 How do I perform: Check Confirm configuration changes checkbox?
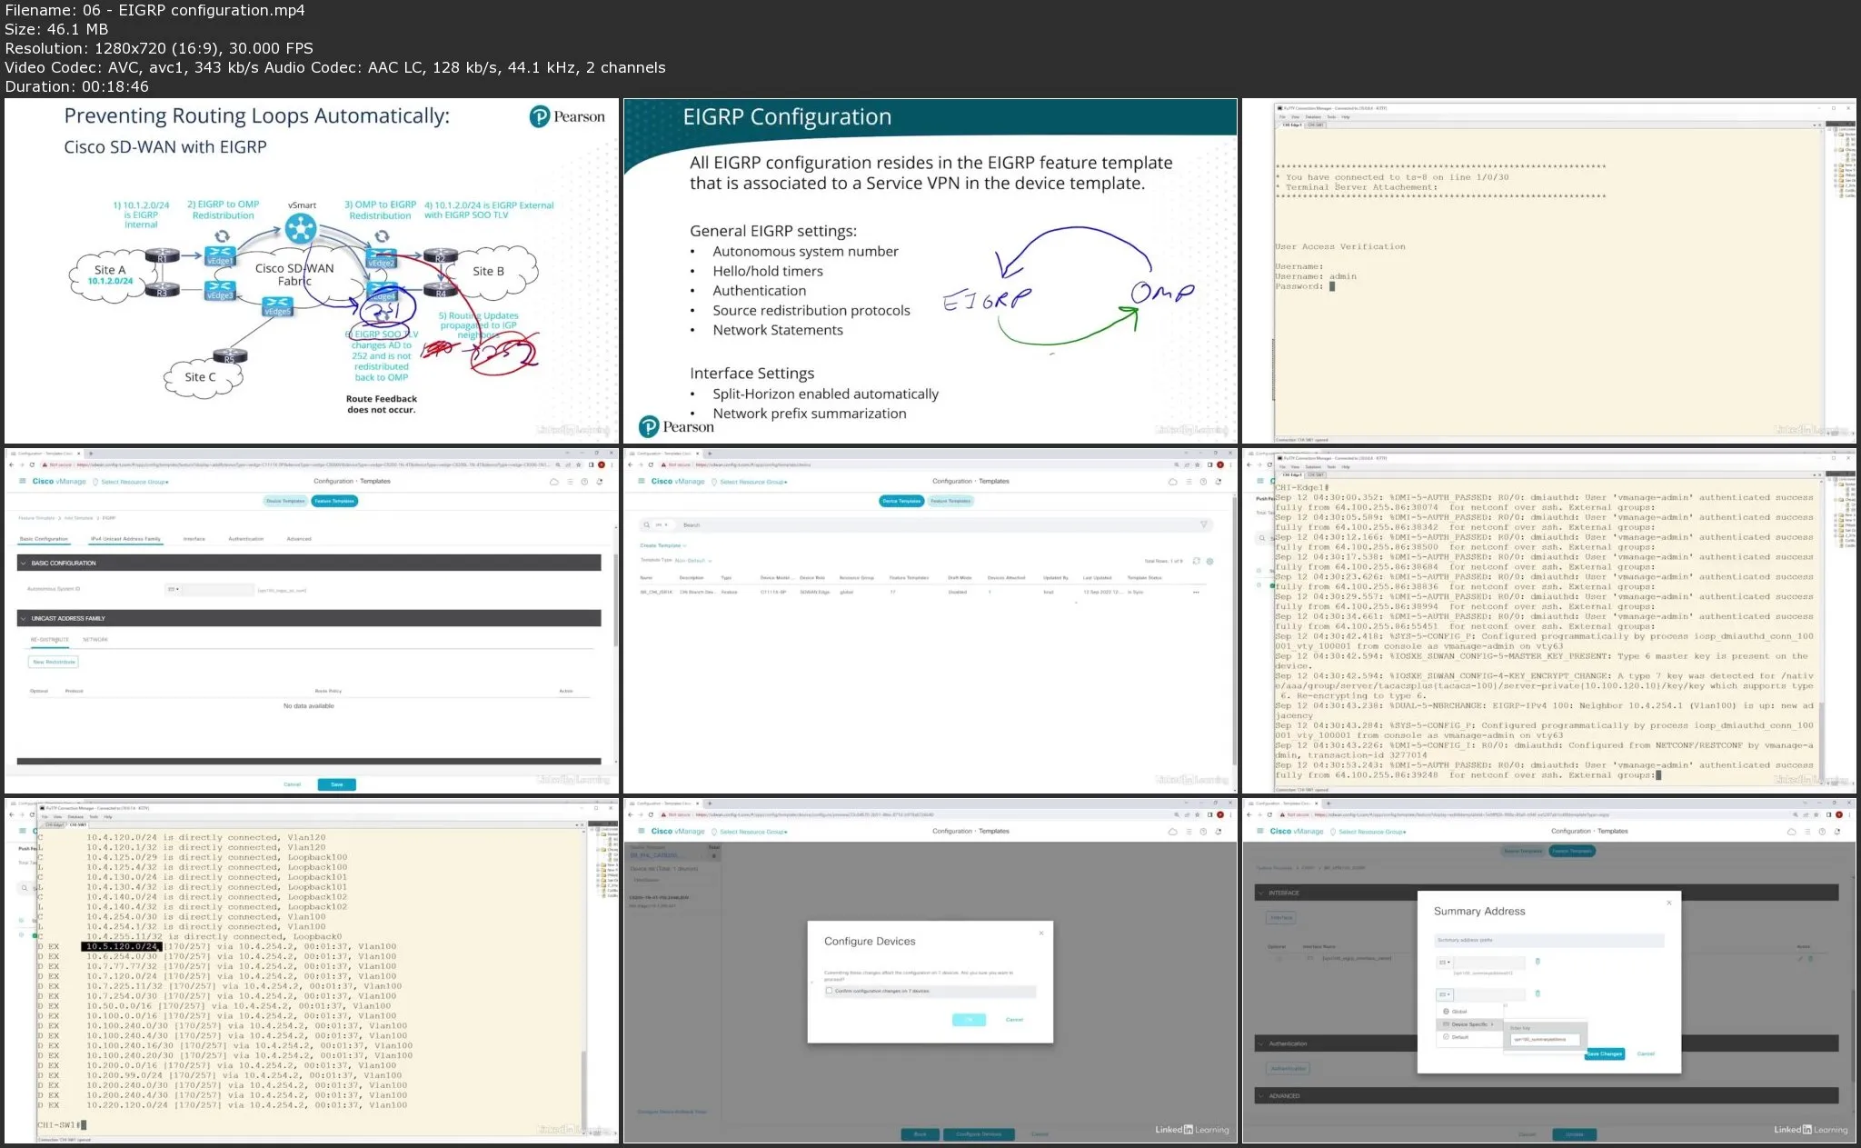pyautogui.click(x=829, y=991)
